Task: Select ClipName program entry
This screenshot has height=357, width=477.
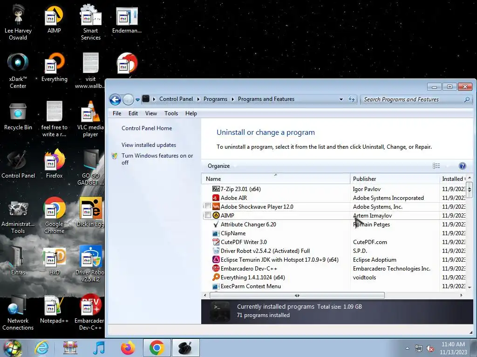Action: point(334,233)
